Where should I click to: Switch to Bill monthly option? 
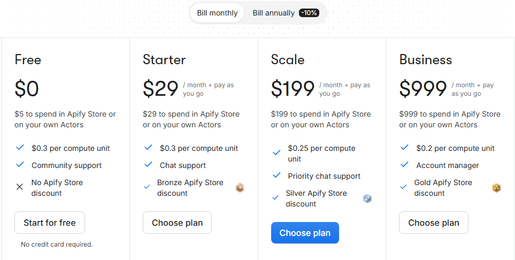point(217,13)
